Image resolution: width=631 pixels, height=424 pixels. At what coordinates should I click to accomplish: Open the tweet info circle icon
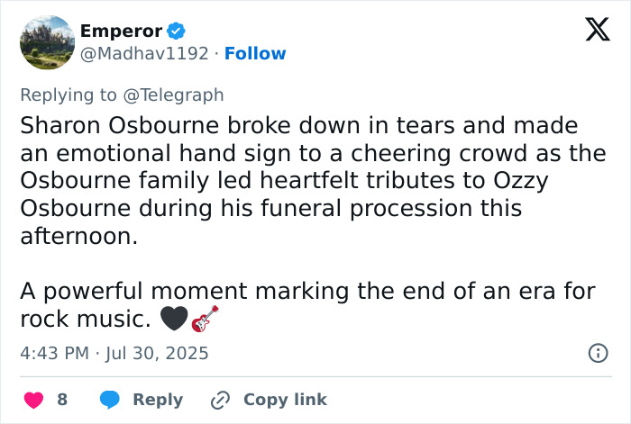tap(597, 353)
